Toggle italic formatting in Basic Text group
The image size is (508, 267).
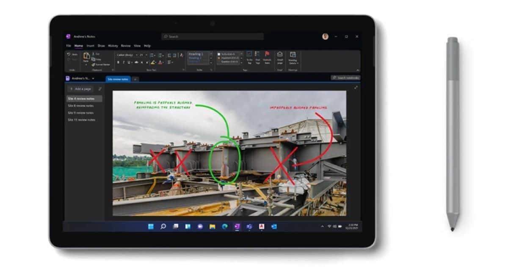click(x=123, y=62)
